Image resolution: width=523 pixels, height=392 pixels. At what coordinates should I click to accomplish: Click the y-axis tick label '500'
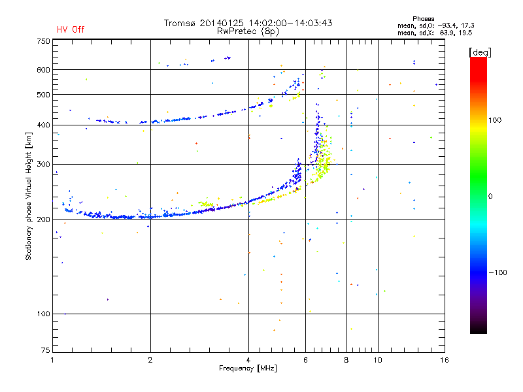[x=43, y=95]
